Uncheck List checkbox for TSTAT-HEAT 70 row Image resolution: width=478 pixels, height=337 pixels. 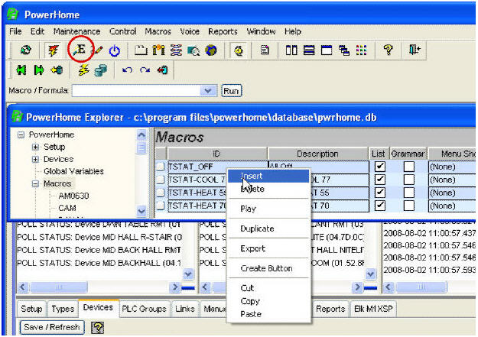pos(380,206)
